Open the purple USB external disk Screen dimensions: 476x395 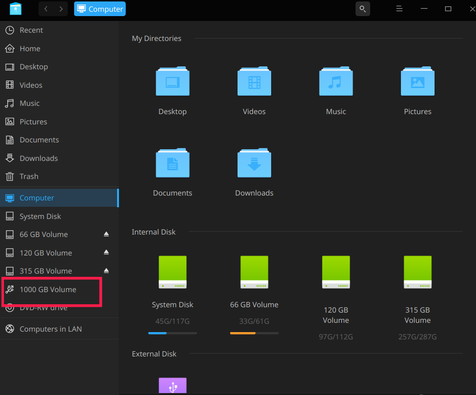(173, 385)
